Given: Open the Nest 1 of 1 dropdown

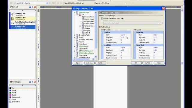Looking at the screenshot, I should [x=47, y=3].
